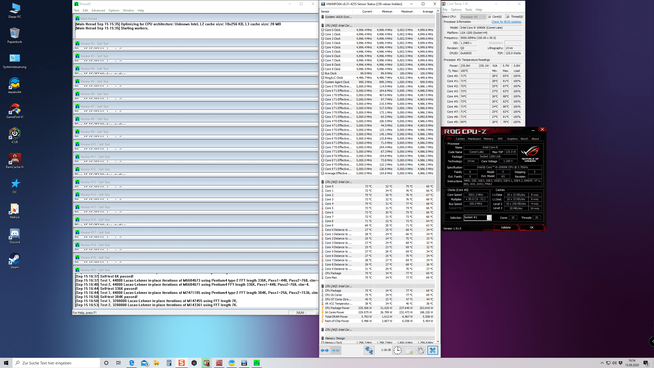This screenshot has height=368, width=654.
Task: Open Snagit taskbar icon
Action: 182,363
